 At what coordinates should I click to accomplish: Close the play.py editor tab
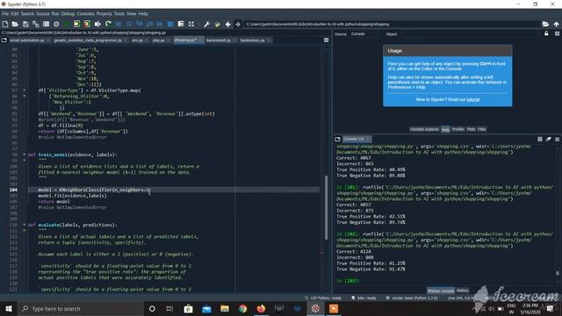(168, 40)
